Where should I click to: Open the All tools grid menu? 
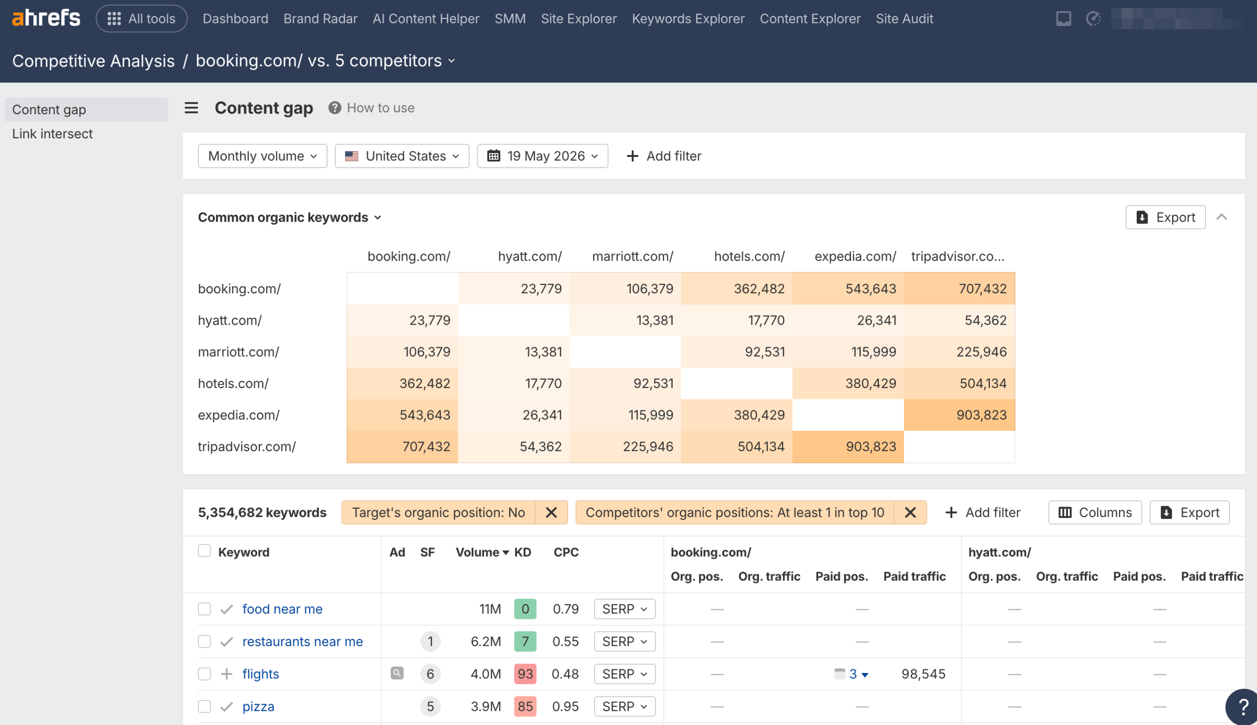tap(141, 19)
